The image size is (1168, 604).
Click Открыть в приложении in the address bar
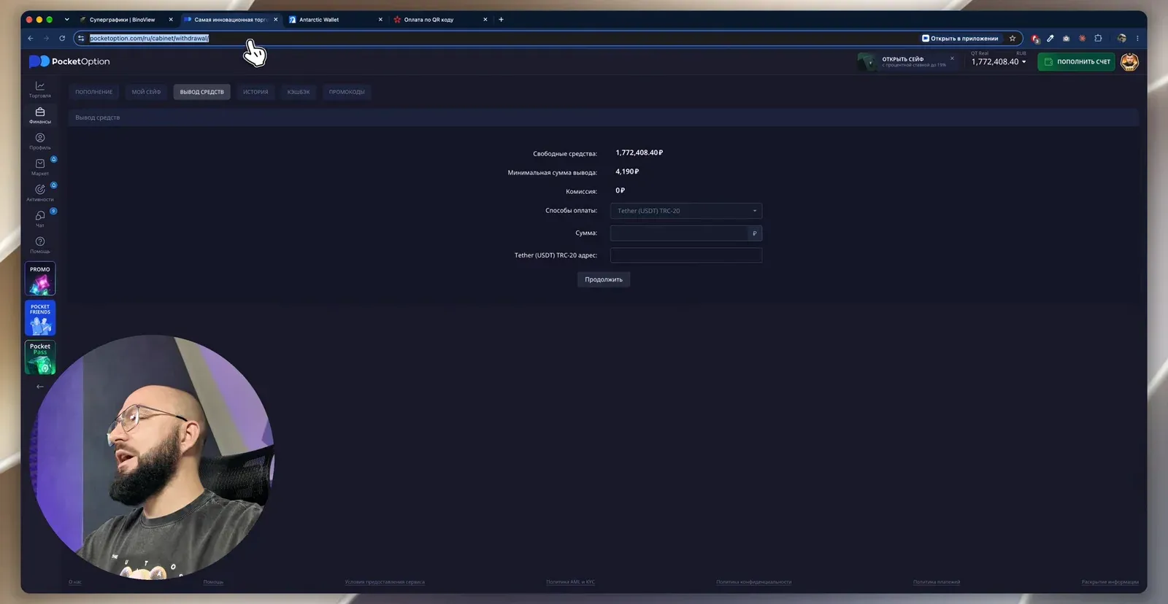click(x=960, y=39)
